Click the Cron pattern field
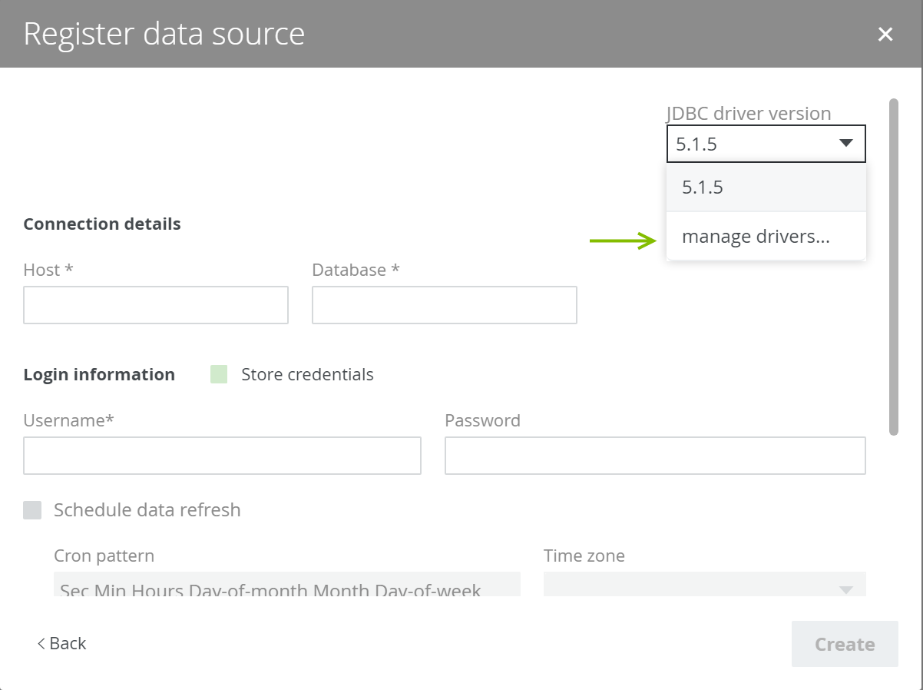 click(x=286, y=585)
